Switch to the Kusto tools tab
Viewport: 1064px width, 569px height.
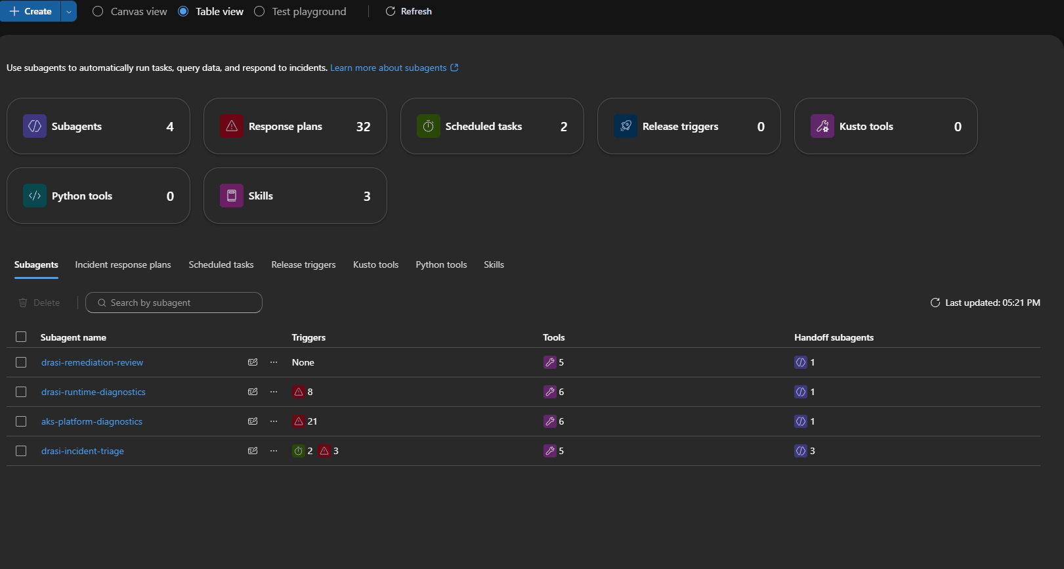[376, 264]
